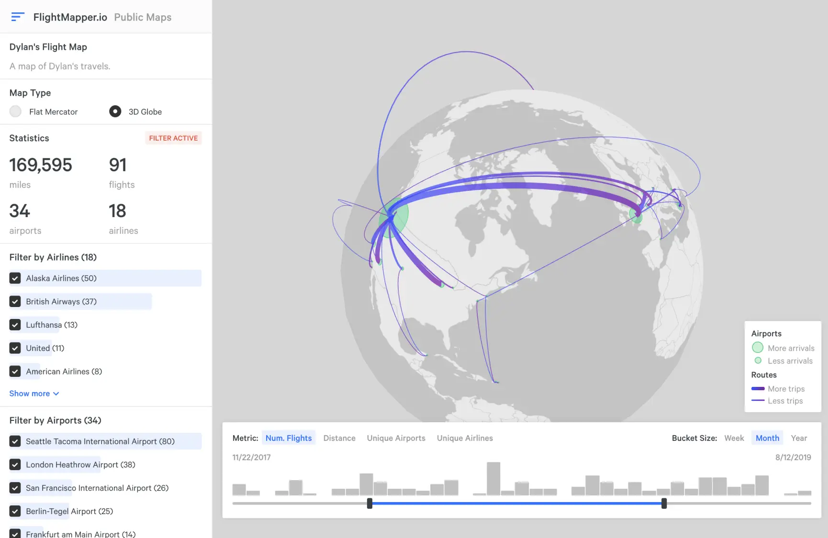Select the Unique Airlines metric
Image resolution: width=828 pixels, height=538 pixels.
[464, 438]
